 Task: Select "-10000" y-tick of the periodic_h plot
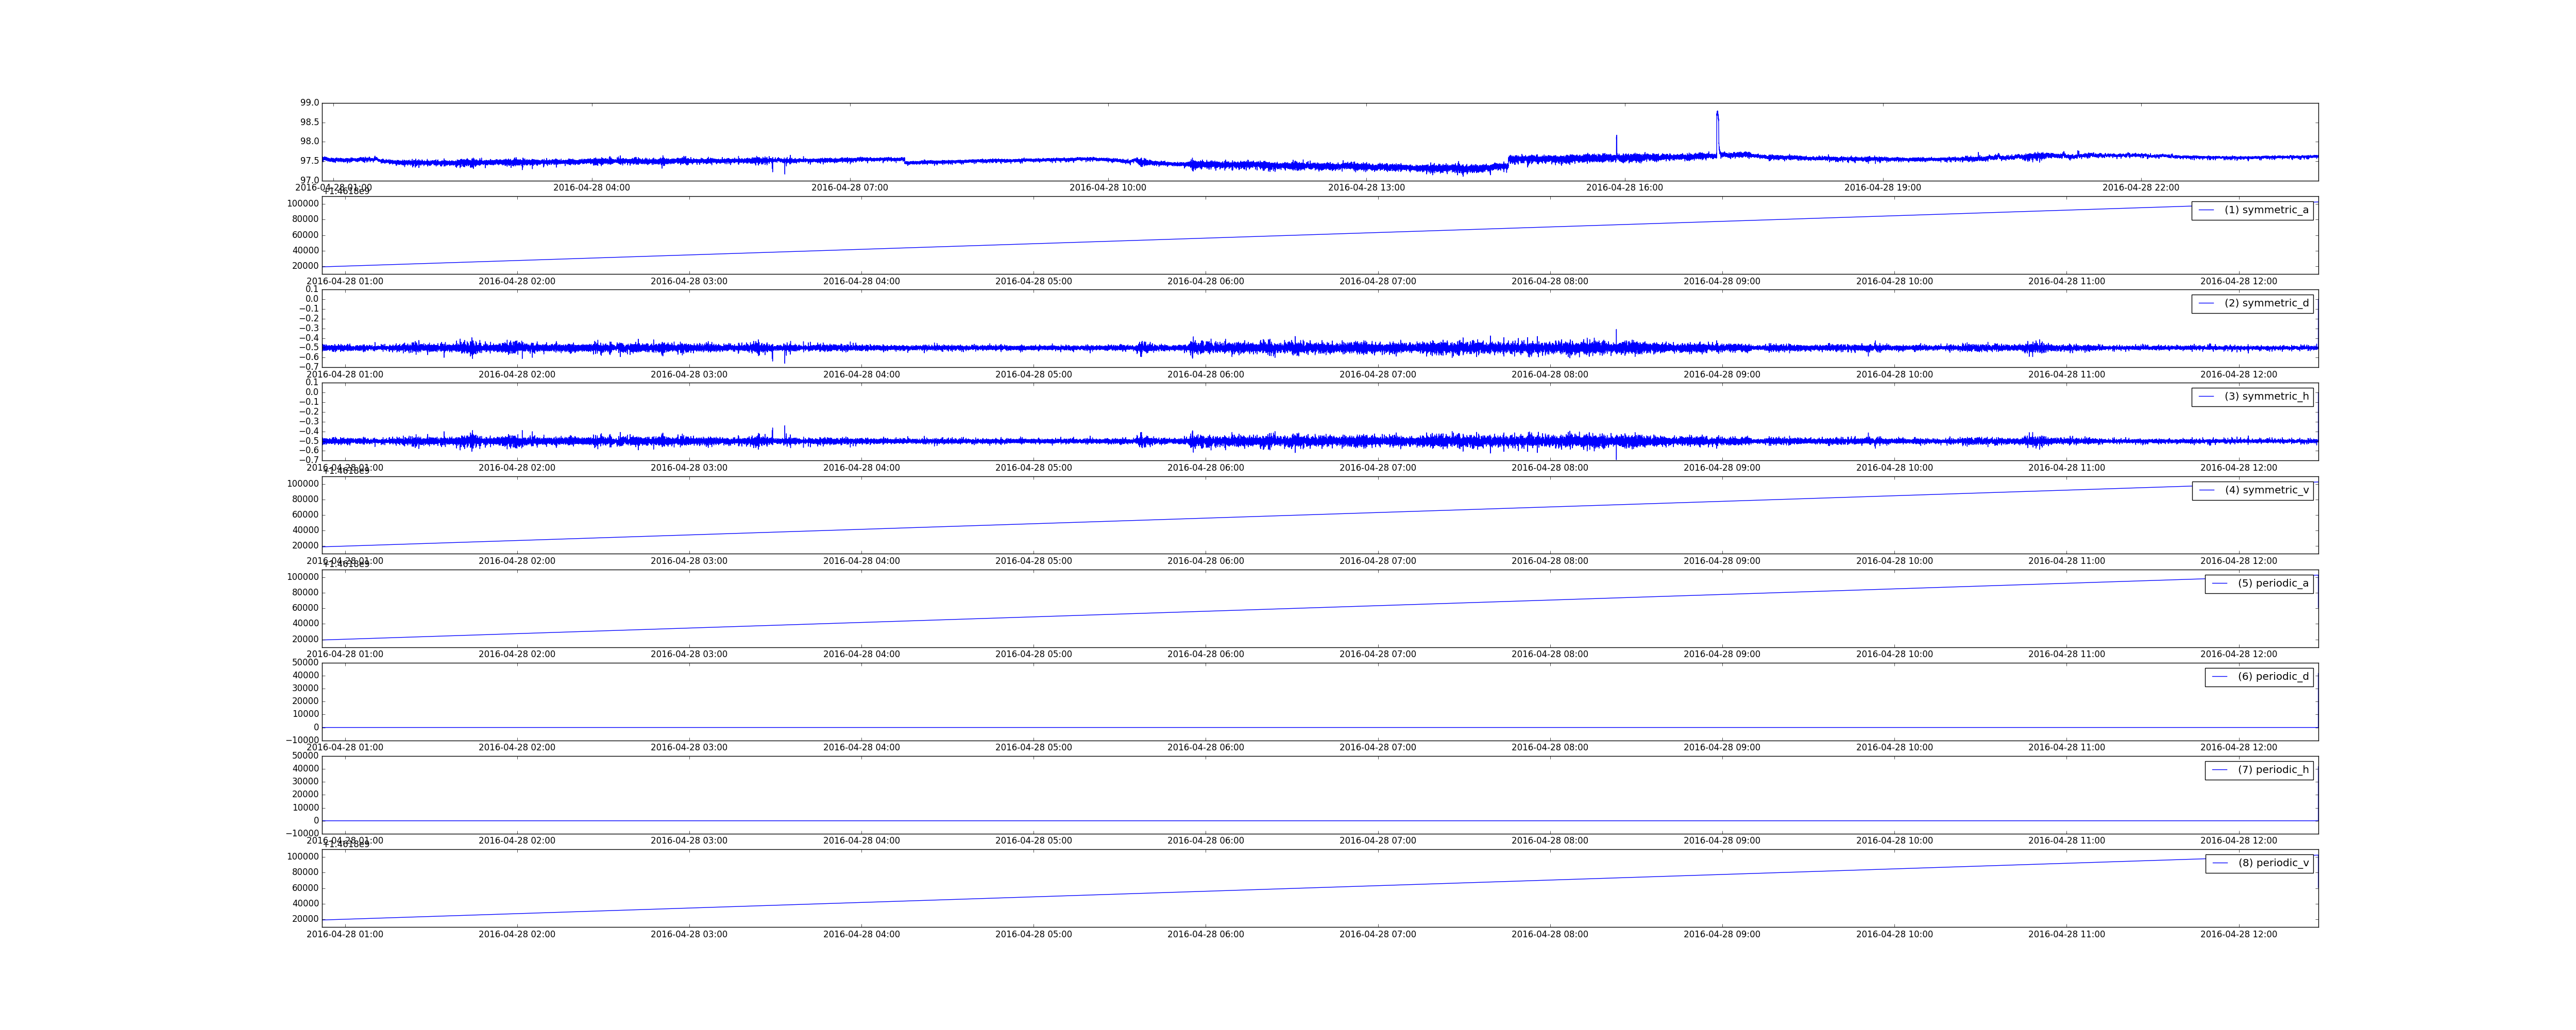click(x=303, y=834)
